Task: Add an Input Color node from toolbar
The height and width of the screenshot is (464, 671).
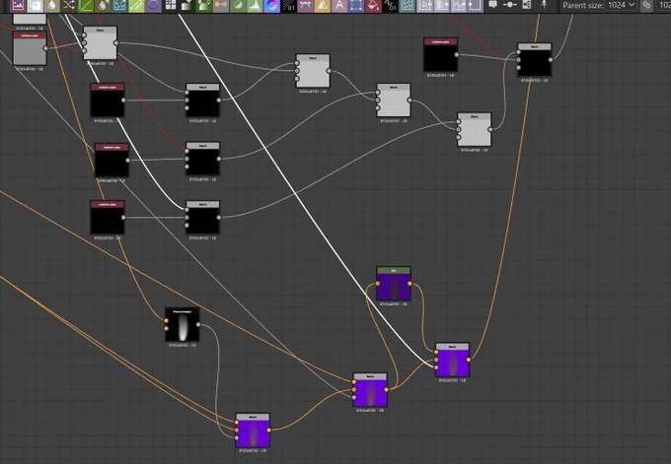Action: point(425,5)
